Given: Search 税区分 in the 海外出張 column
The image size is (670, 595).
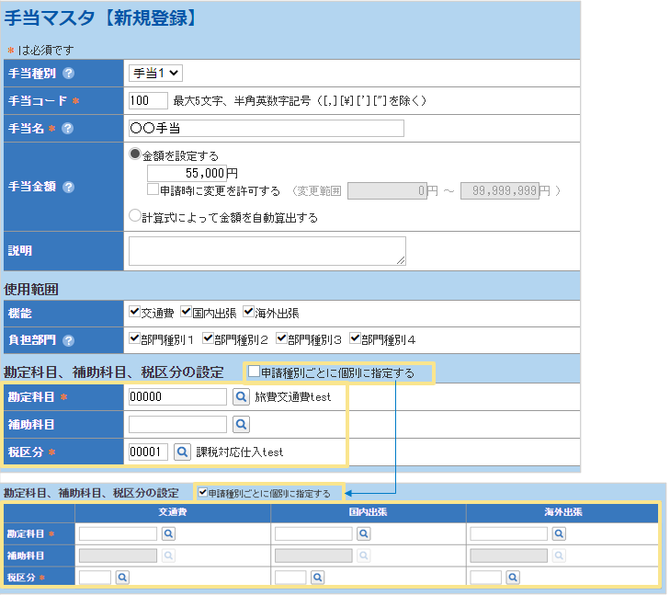Looking at the screenshot, I should click(512, 577).
